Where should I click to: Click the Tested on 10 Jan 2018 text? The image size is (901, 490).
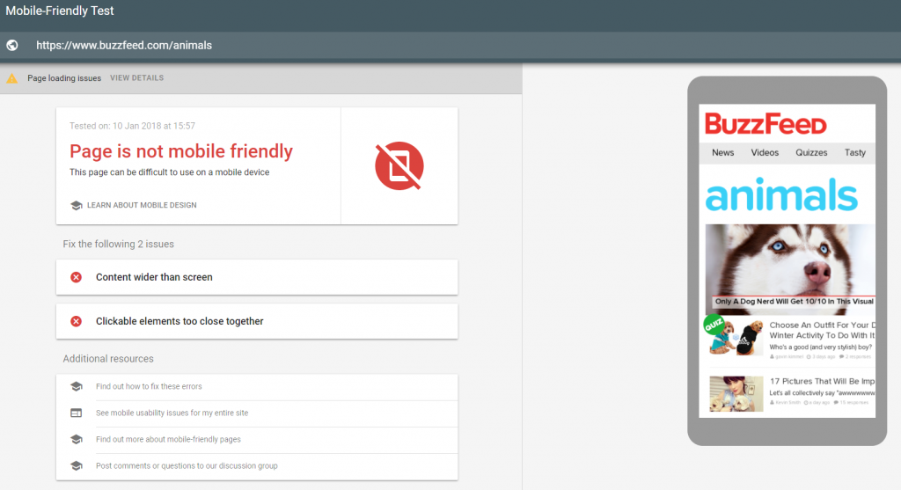[x=132, y=126]
